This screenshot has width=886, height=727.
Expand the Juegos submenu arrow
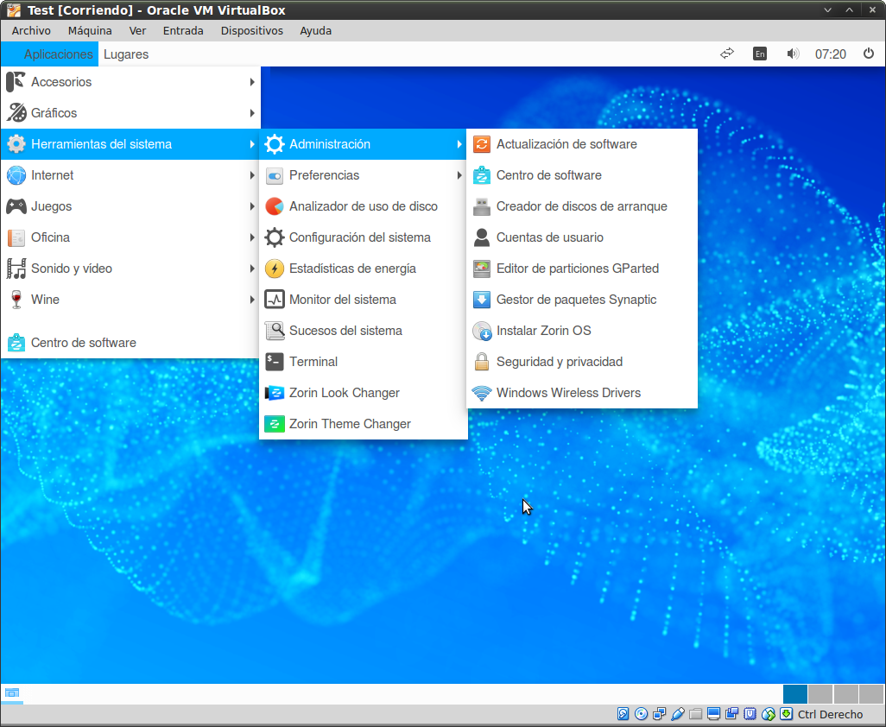click(252, 206)
